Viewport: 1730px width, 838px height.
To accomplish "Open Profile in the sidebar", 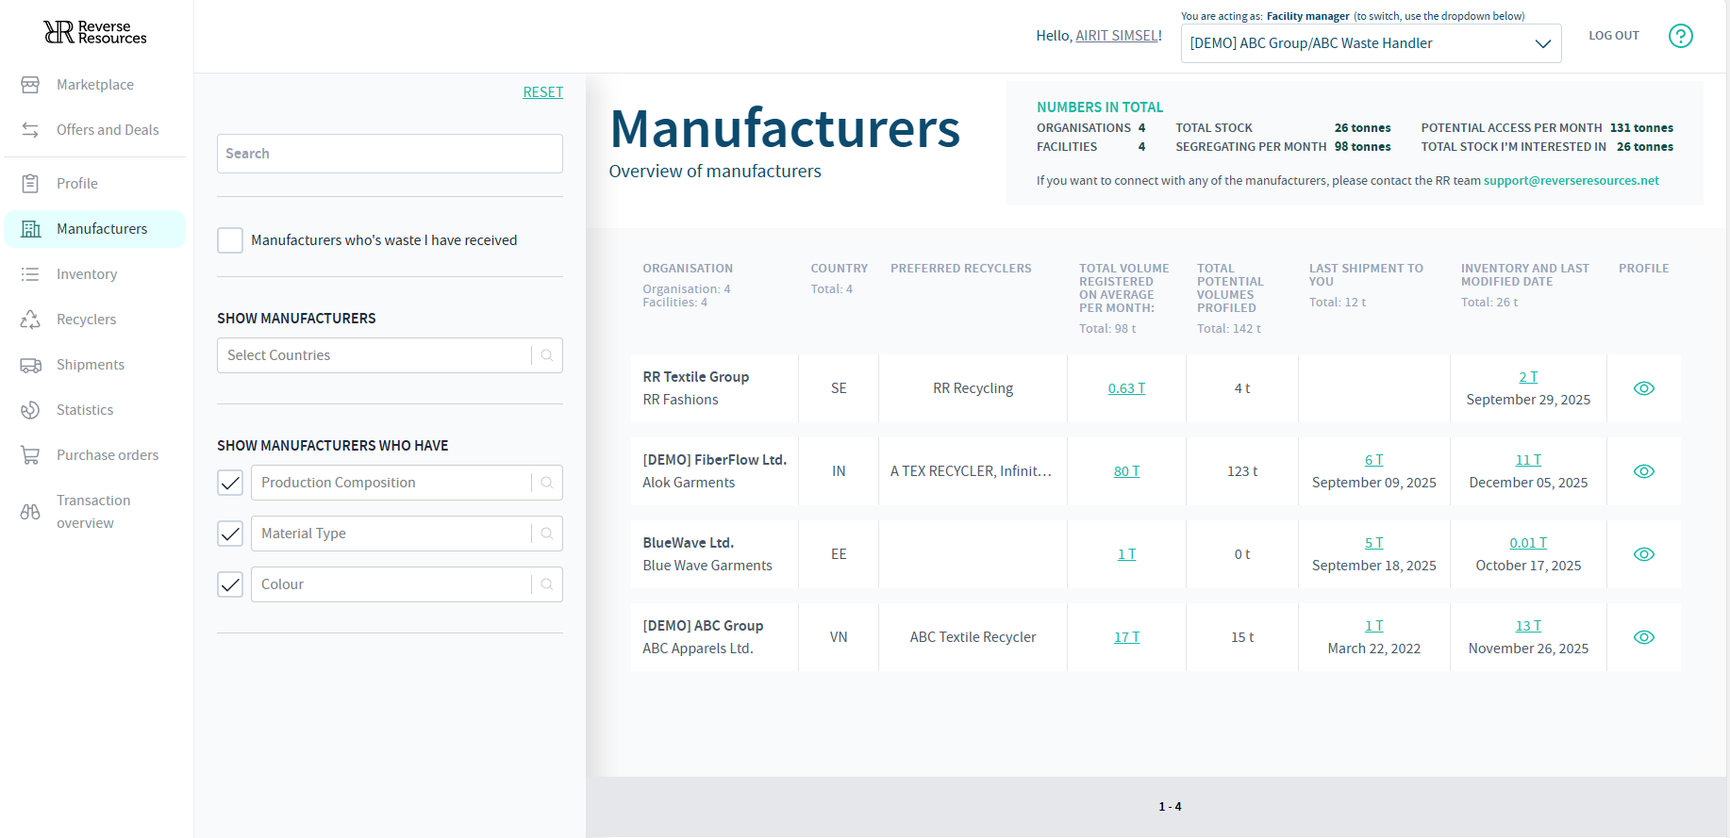I will click(95, 184).
